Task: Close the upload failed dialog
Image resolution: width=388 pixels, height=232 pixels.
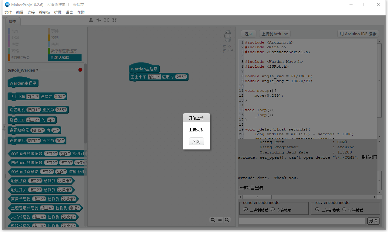Action: tap(196, 141)
